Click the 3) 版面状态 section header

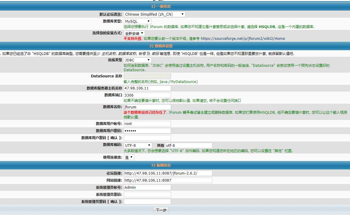(x=161, y=165)
